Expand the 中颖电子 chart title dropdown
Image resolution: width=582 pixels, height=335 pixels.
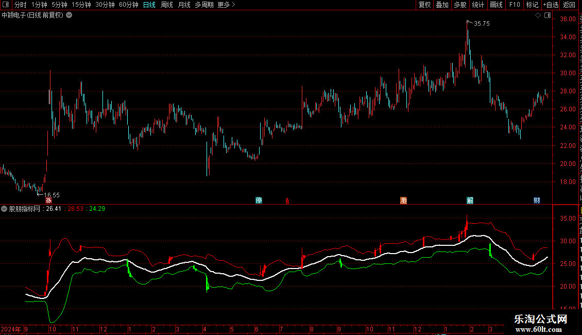click(69, 15)
